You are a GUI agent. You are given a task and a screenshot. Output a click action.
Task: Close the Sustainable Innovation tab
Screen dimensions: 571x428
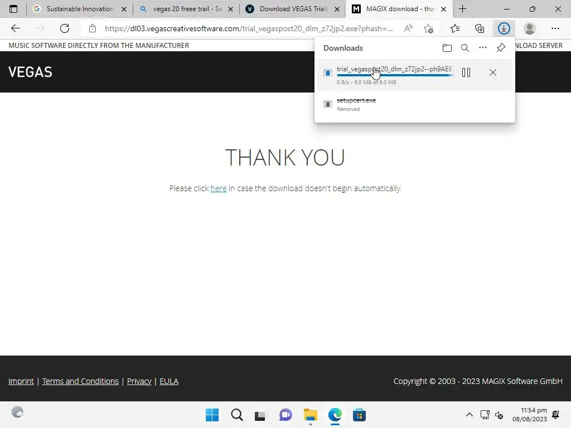click(124, 9)
